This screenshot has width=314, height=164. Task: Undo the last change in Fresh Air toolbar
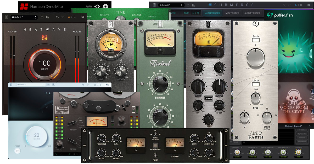tap(83, 85)
